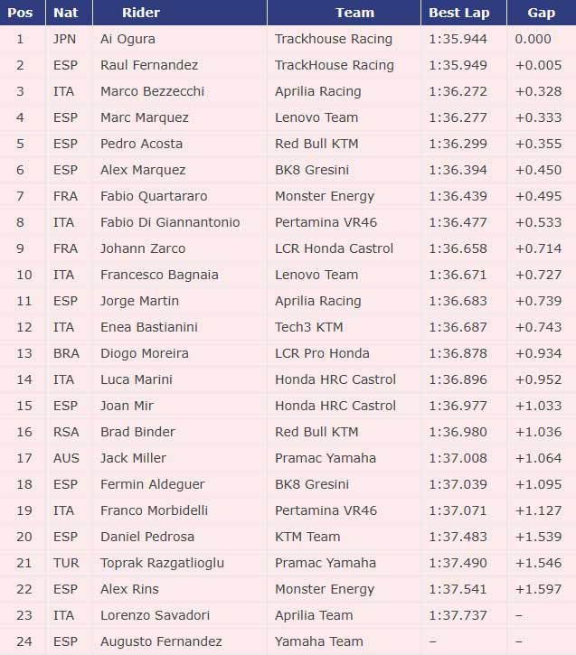576x655 pixels.
Task: Click the +0.714 gap value
Action: click(537, 248)
